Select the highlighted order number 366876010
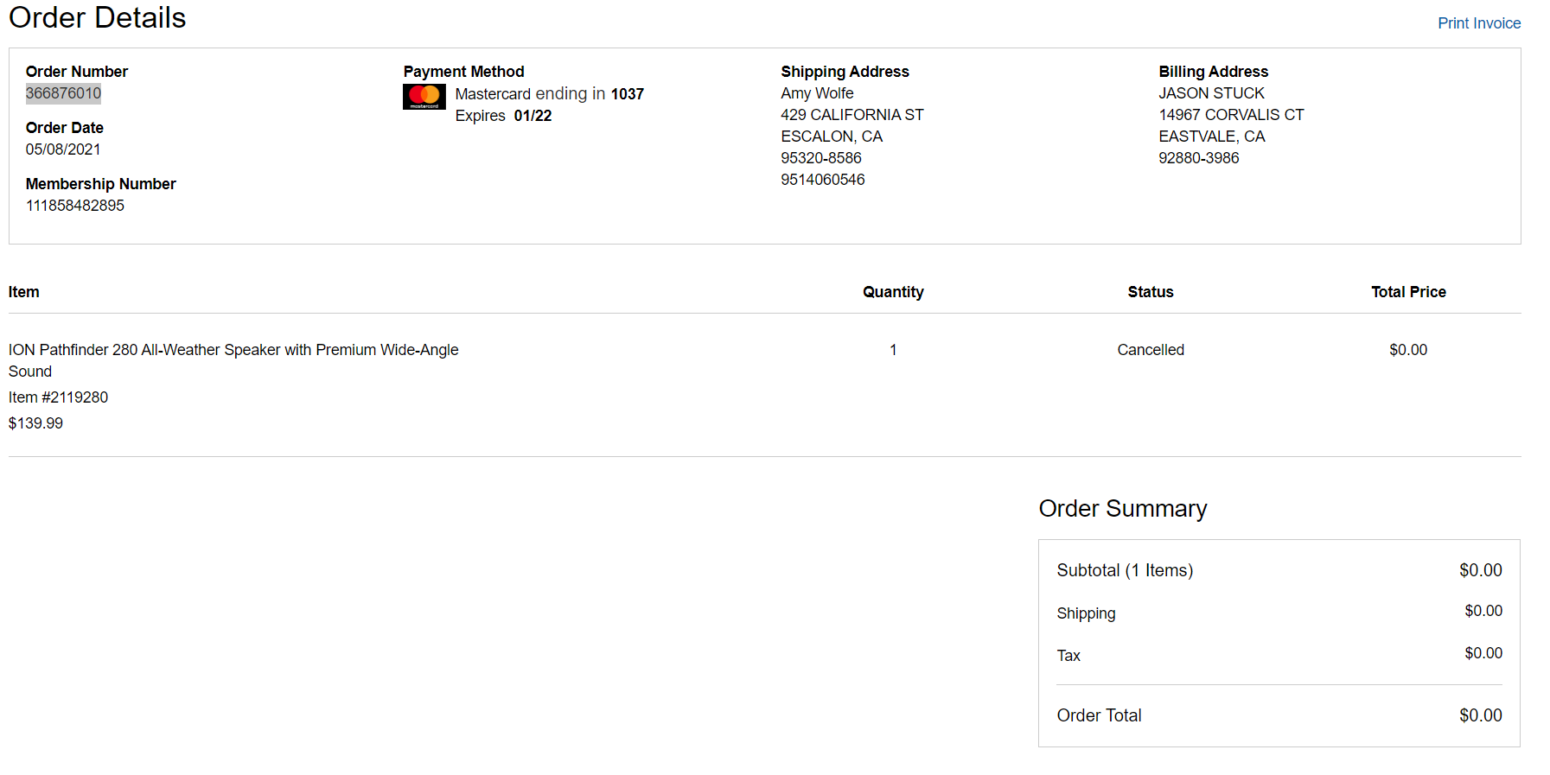The width and height of the screenshot is (1550, 775). [x=63, y=93]
